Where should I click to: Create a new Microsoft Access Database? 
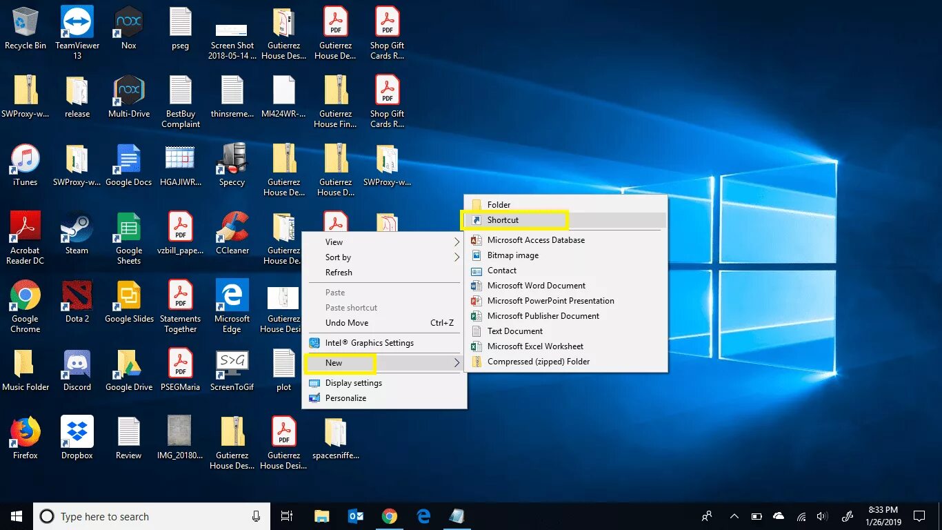point(565,240)
